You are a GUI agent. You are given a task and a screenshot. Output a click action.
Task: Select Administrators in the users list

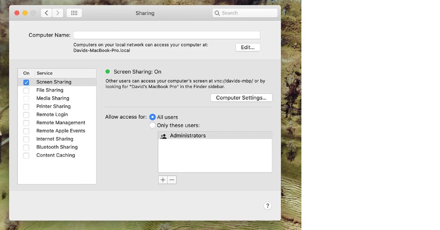(188, 136)
